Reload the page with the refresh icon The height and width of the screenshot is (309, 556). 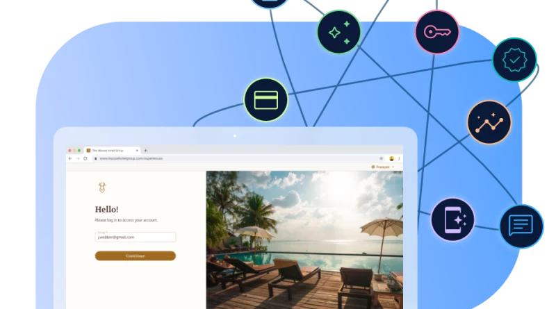[x=85, y=158]
